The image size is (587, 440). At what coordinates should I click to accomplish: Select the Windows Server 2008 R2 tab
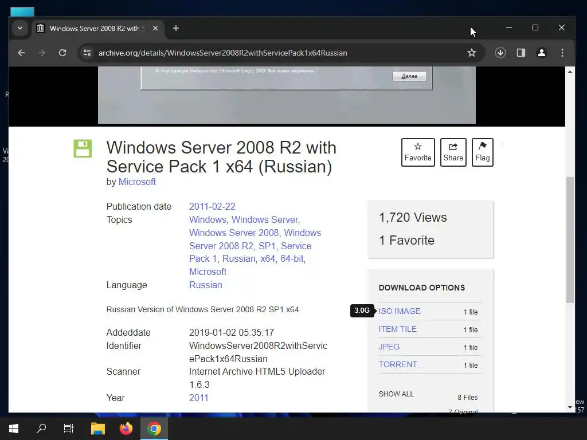[97, 29]
